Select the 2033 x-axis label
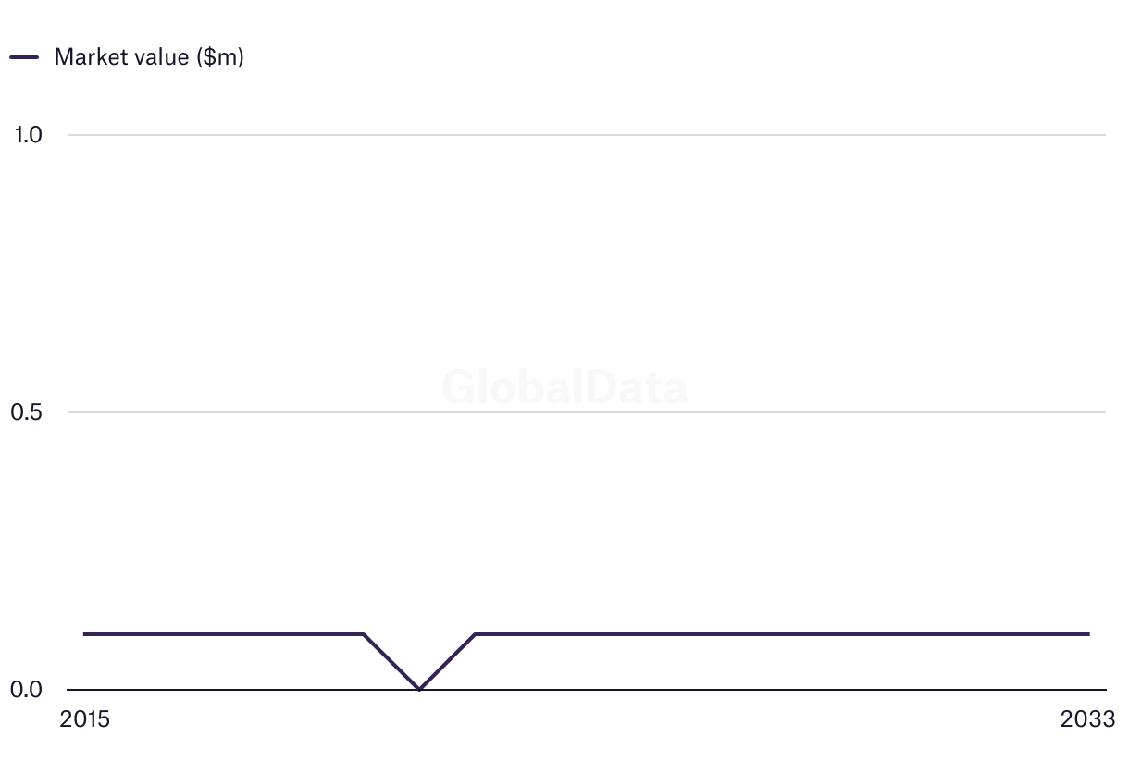The image size is (1129, 773). click(1088, 719)
